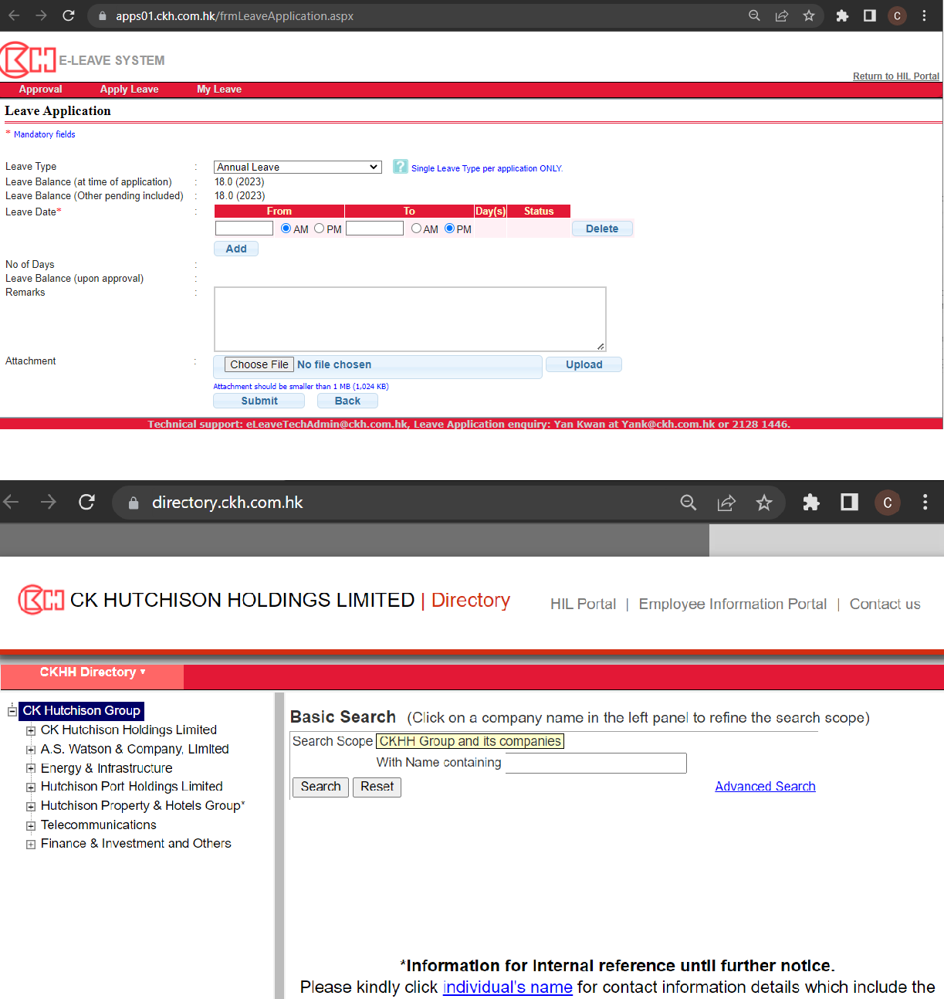The width and height of the screenshot is (944, 999).
Task: Click into the Remarks text area
Action: 410,320
